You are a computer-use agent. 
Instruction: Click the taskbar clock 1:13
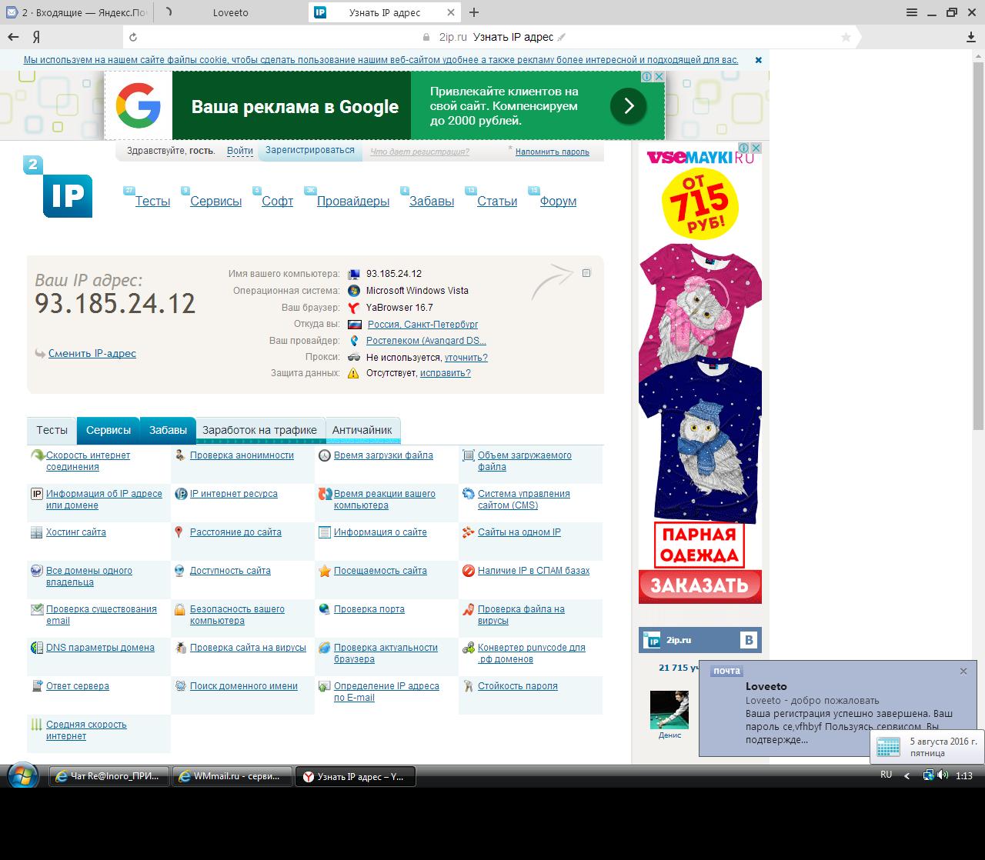(x=963, y=776)
